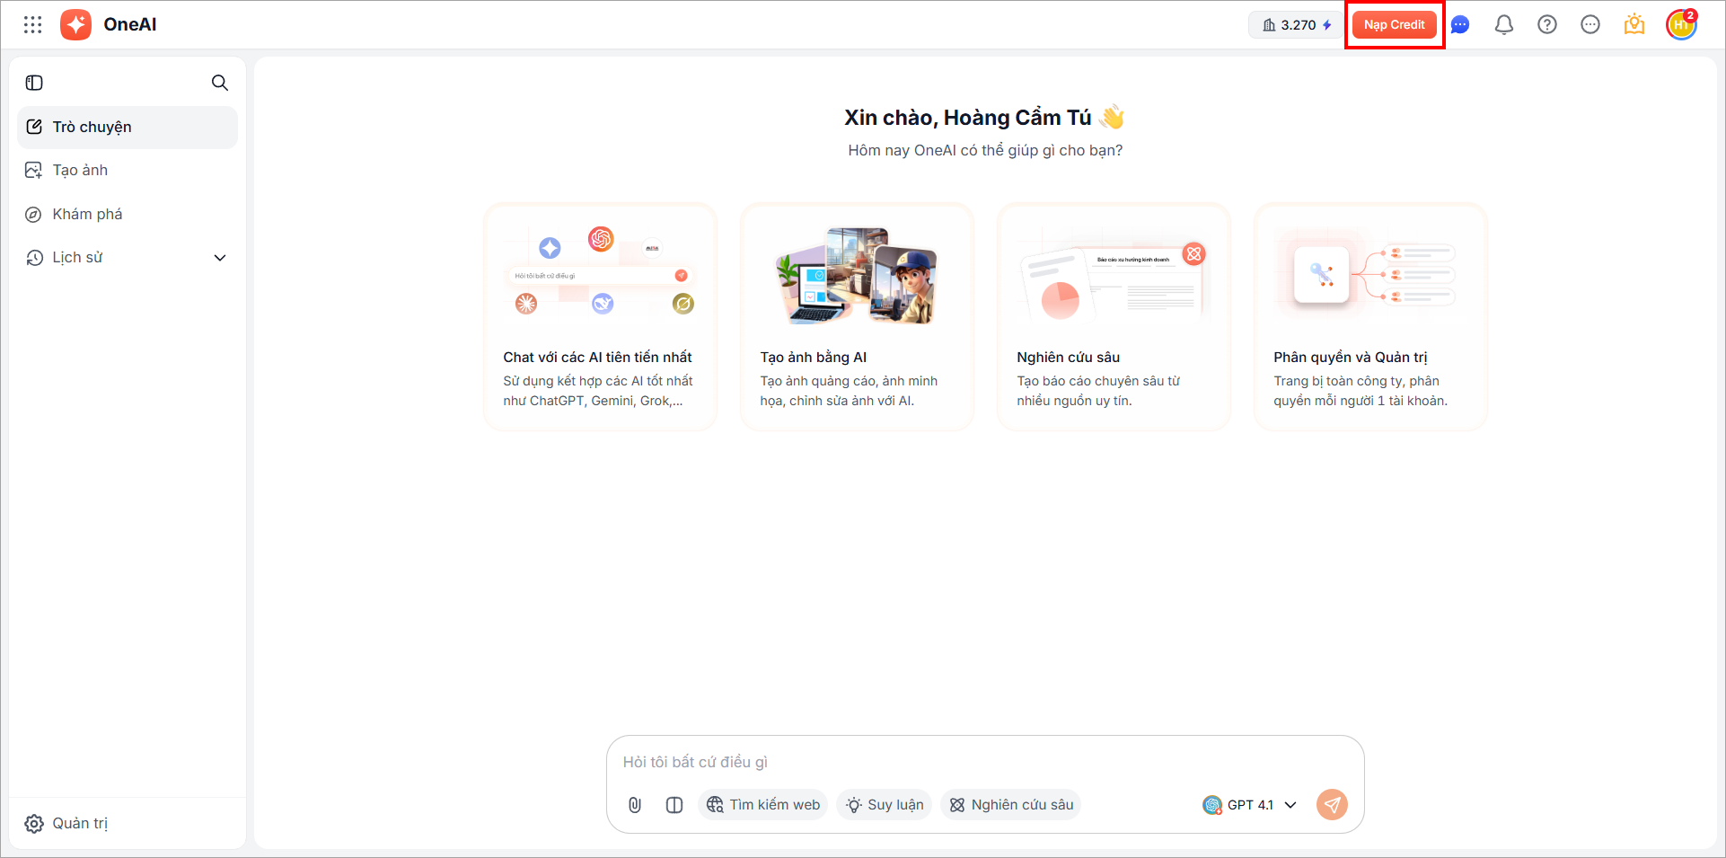Click the subtitle Hôm nay OneAI có thể giúp gì cho bạn?

[x=985, y=151]
